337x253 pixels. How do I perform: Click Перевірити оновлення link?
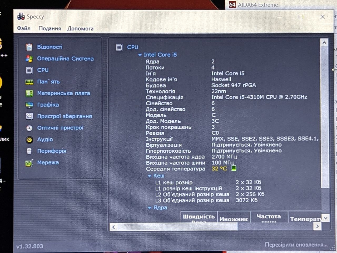click(x=296, y=245)
